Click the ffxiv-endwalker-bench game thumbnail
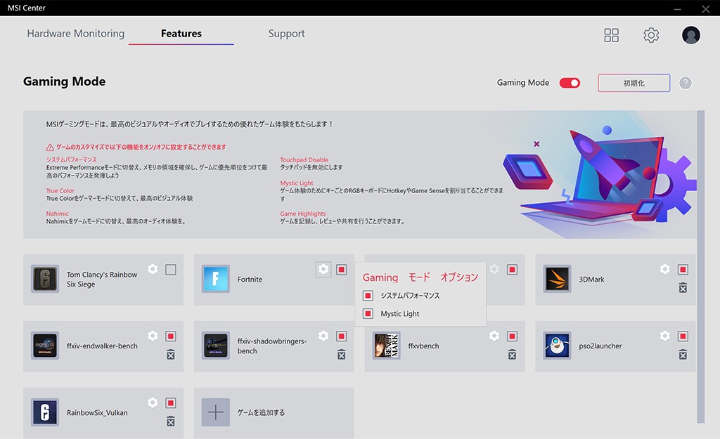 [x=44, y=346]
